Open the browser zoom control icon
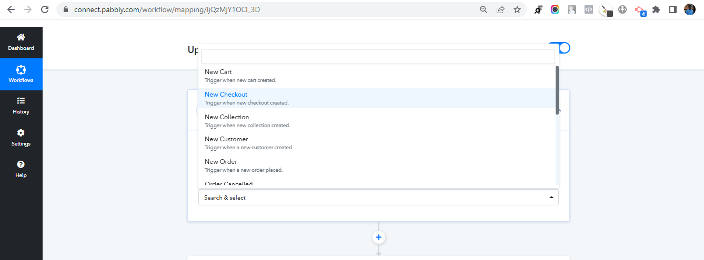This screenshot has width=704, height=260. pos(484,9)
